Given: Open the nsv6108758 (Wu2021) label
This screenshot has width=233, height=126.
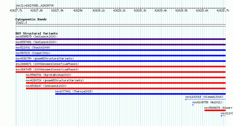Looking at the screenshot, I should tap(207, 102).
